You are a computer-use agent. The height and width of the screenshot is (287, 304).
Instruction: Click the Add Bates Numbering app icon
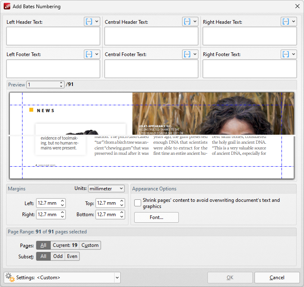coord(7,6)
